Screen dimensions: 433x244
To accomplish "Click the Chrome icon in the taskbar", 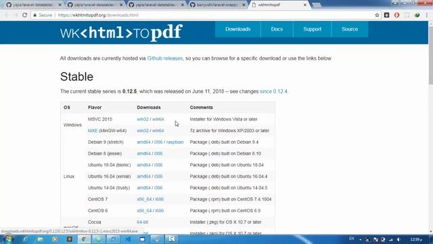I will 84,239.
